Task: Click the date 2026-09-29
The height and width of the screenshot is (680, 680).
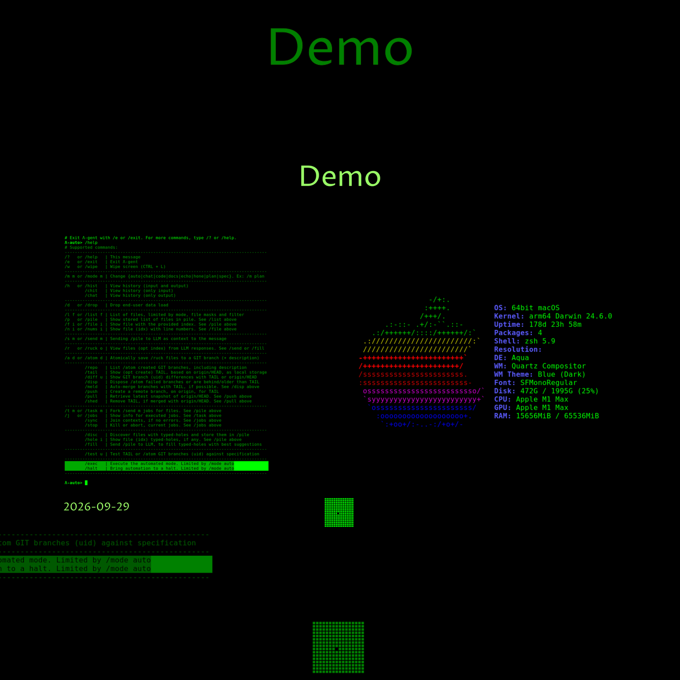Action: pyautogui.click(x=97, y=507)
